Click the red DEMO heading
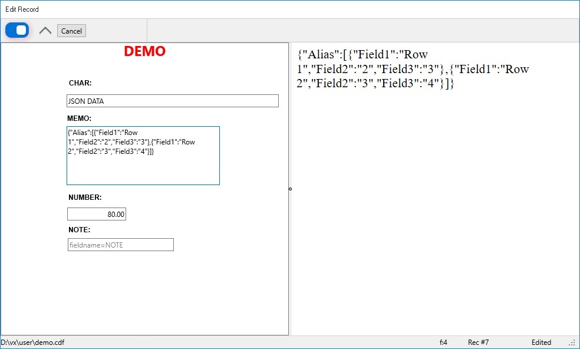The image size is (580, 349). click(x=144, y=51)
